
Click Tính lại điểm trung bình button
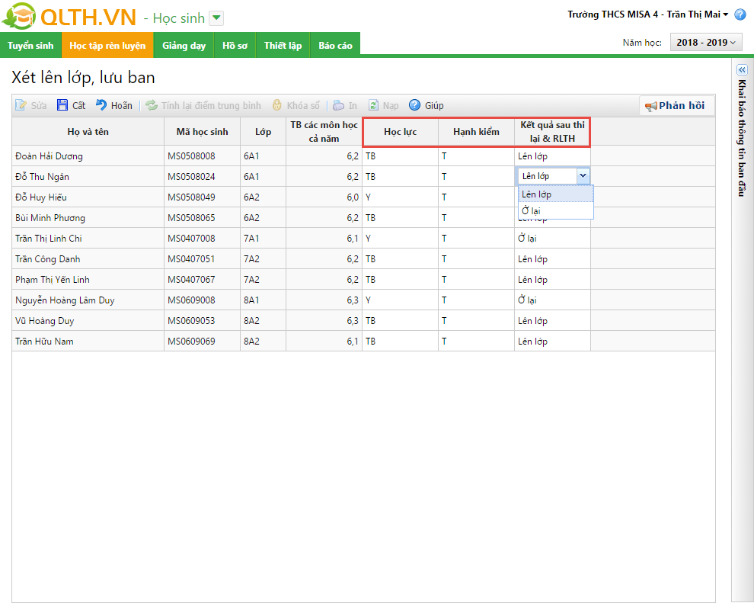pos(203,106)
